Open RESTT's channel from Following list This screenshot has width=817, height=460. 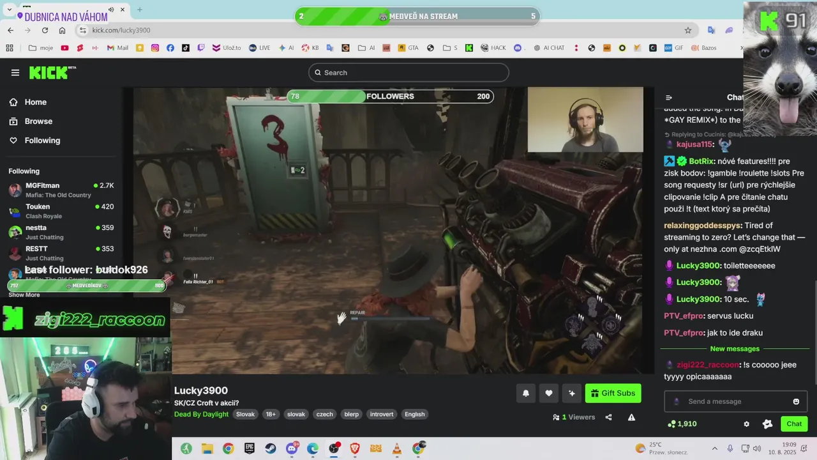click(x=61, y=254)
